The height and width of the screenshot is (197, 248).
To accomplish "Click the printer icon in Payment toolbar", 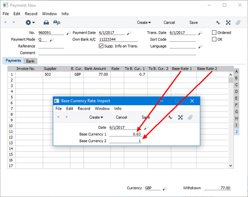I will click(46, 23).
